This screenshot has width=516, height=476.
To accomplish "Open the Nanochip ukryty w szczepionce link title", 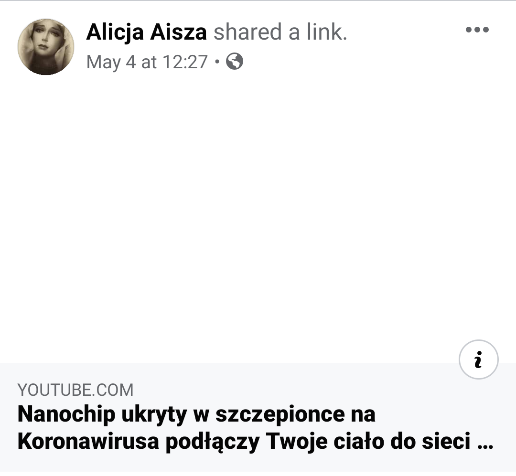I will (x=255, y=427).
